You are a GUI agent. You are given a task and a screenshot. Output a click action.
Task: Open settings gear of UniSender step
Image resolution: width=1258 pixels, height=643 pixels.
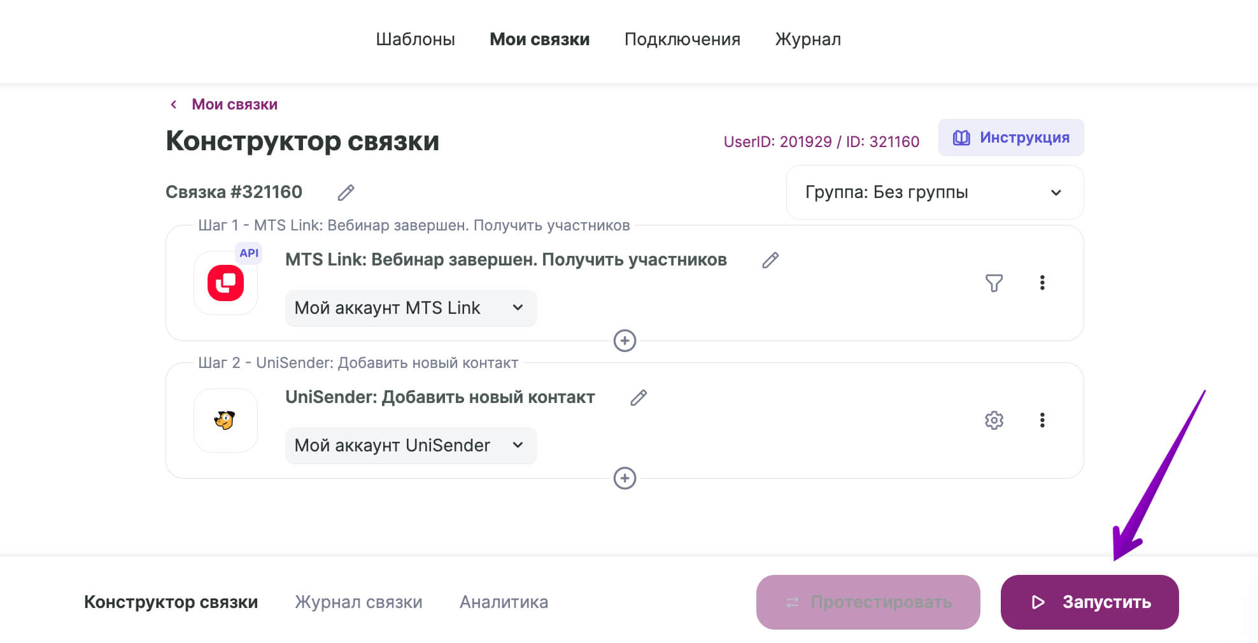pos(994,420)
